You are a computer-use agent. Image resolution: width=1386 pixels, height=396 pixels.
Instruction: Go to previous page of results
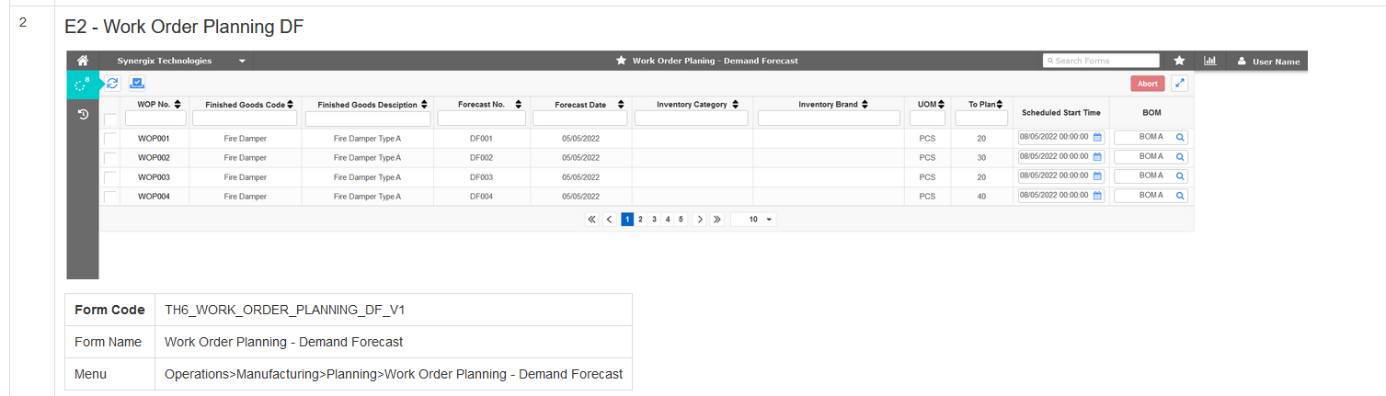point(609,220)
